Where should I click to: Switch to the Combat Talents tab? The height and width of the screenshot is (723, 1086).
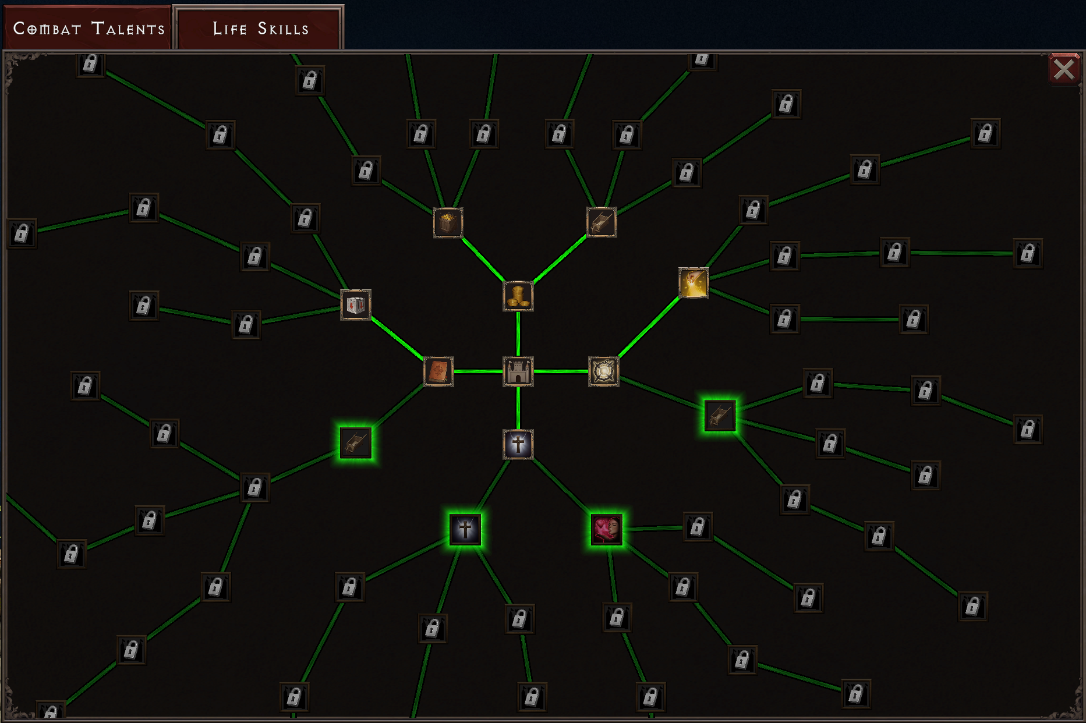coord(89,28)
